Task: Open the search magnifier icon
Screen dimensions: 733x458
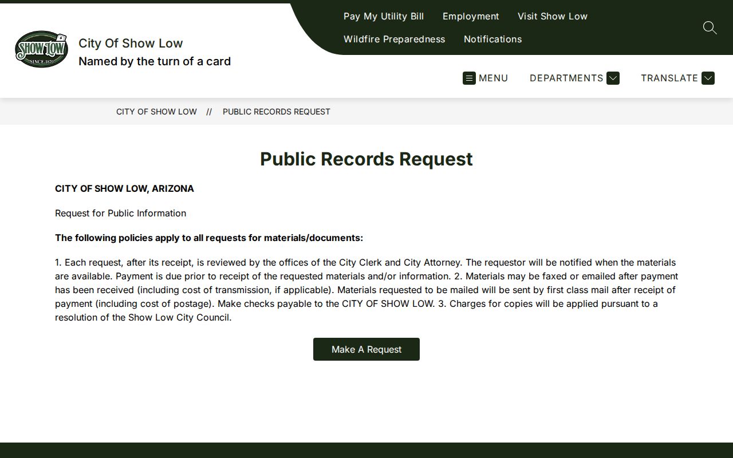Action: pyautogui.click(x=710, y=27)
